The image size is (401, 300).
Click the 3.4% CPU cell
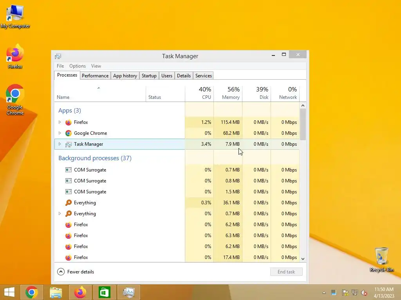point(199,144)
